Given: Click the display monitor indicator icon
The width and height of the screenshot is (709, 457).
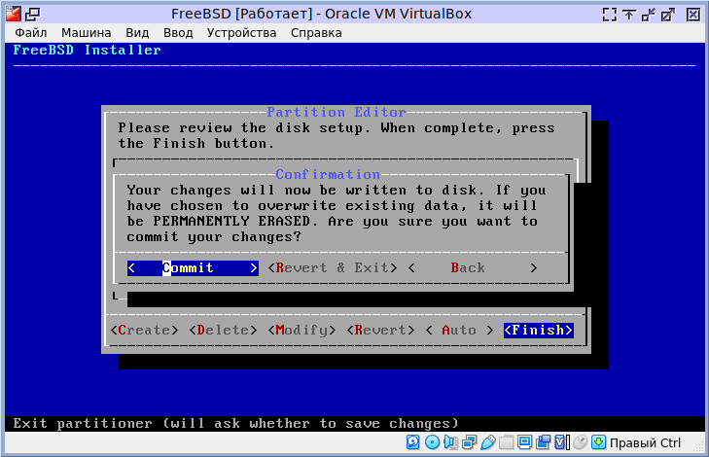Looking at the screenshot, I should coord(524,442).
